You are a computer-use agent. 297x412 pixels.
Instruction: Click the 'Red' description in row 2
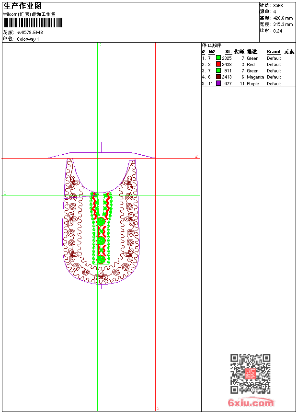251,64
